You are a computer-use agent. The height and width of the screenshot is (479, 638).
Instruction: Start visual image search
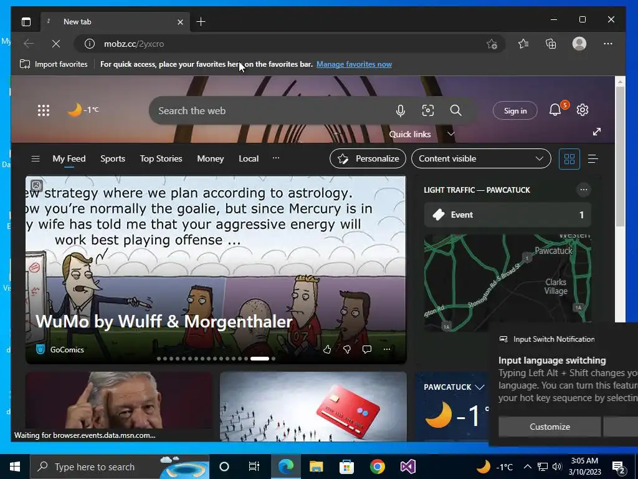(427, 110)
